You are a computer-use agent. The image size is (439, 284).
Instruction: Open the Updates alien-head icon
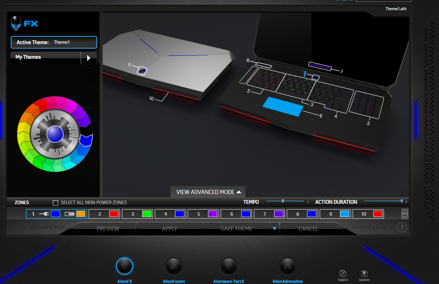pos(364,273)
